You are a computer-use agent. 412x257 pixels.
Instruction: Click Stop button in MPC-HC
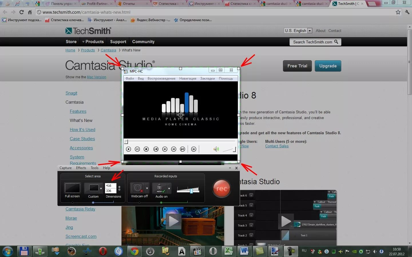[x=146, y=149]
